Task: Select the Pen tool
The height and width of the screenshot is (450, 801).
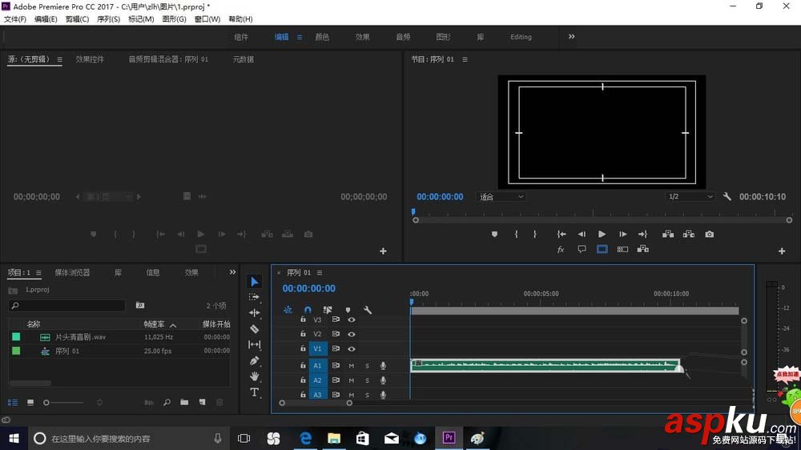Action: pyautogui.click(x=255, y=360)
